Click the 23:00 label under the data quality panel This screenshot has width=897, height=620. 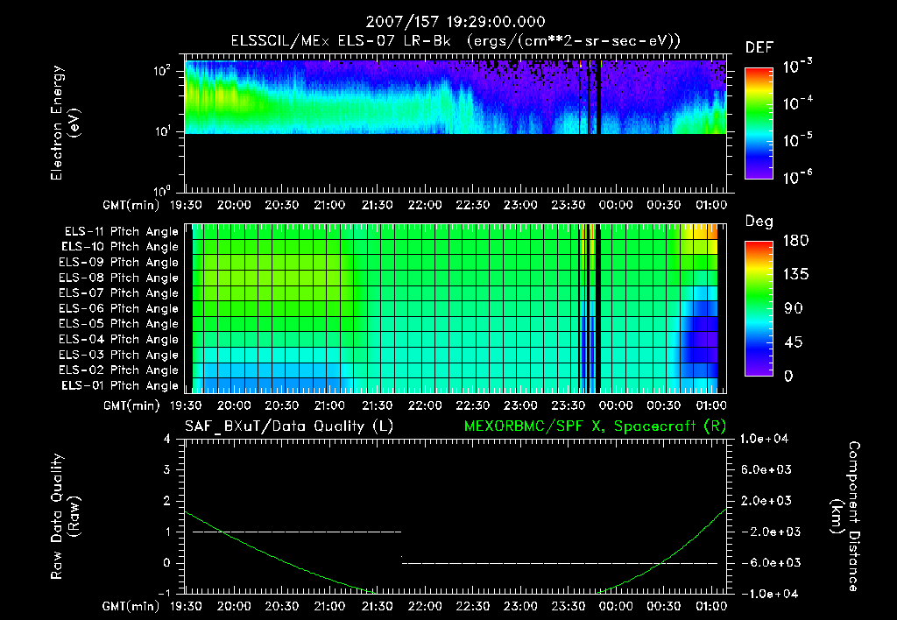tap(520, 606)
